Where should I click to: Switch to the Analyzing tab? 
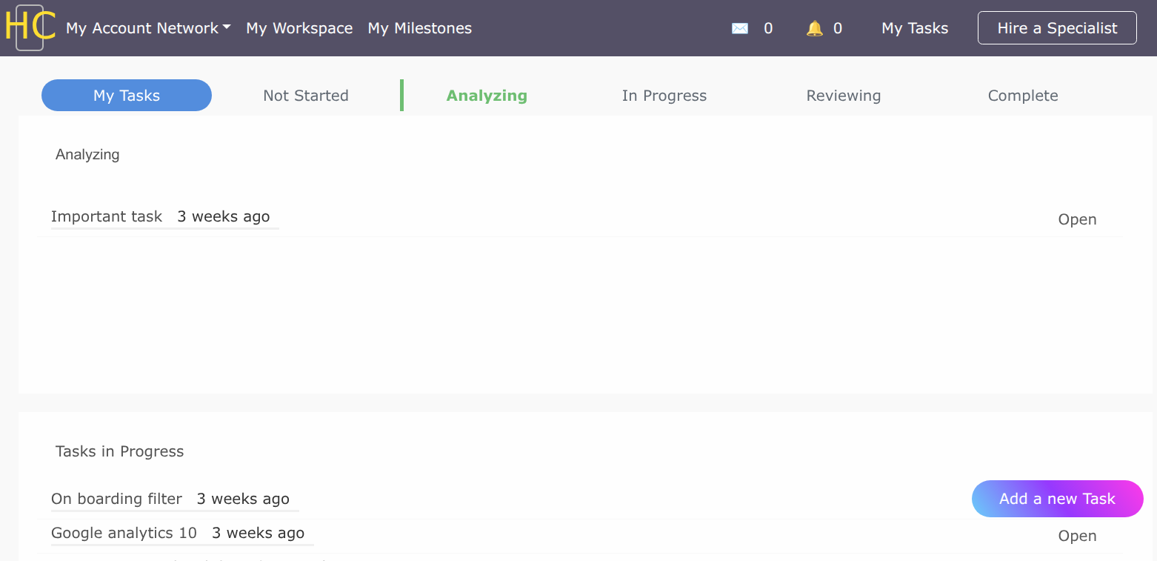(487, 95)
